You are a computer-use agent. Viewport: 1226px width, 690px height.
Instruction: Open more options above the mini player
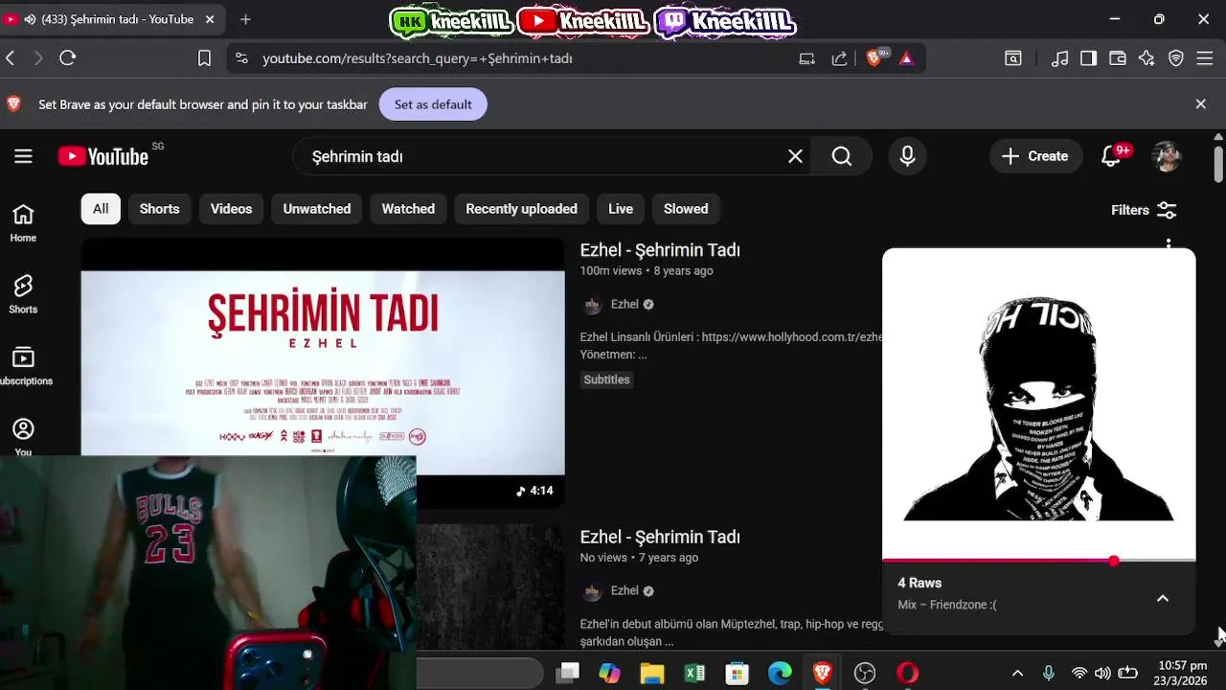pyautogui.click(x=1169, y=244)
